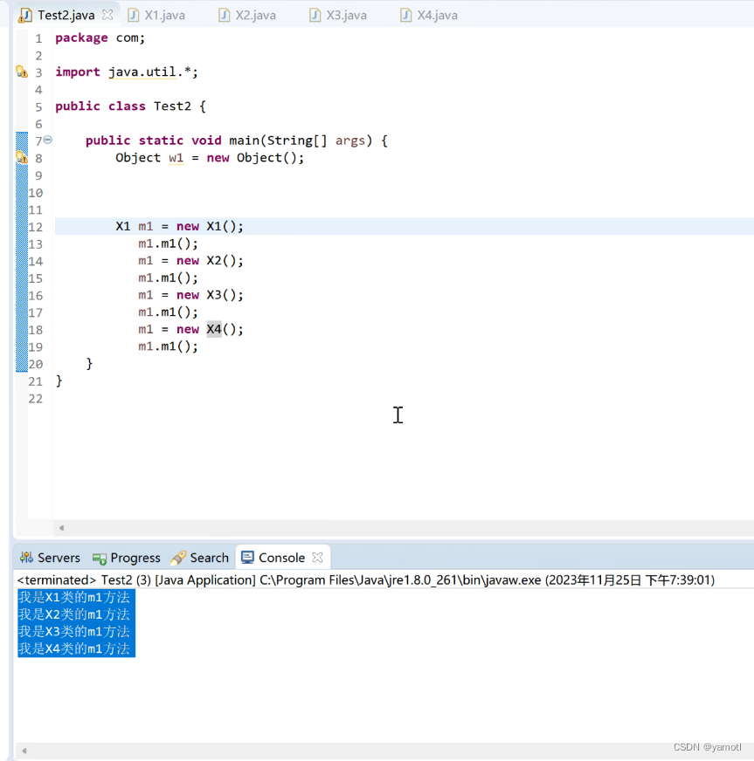
Task: Select the Console view tab
Action: coord(282,558)
